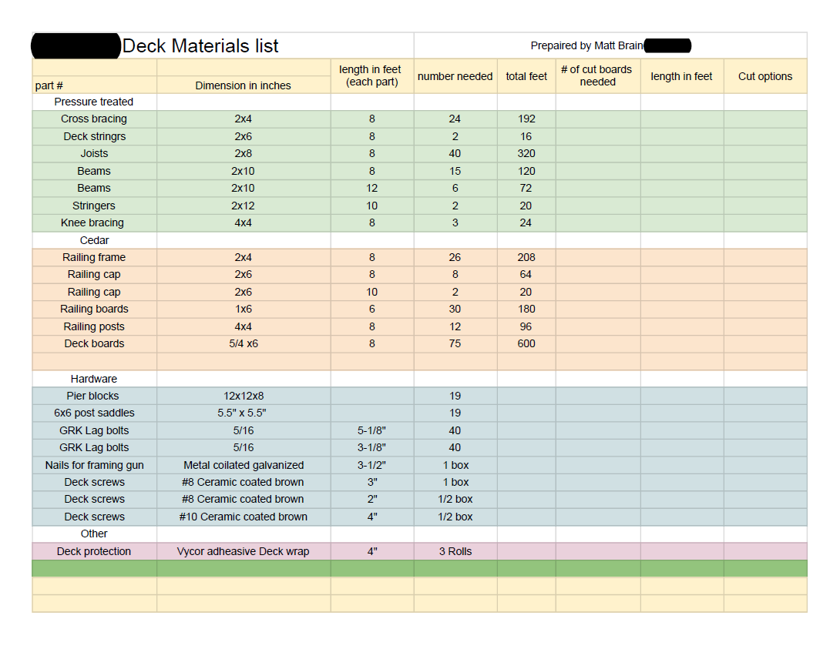840x649 pixels.
Task: Select the '2x12' dimension cell
Action: point(244,206)
